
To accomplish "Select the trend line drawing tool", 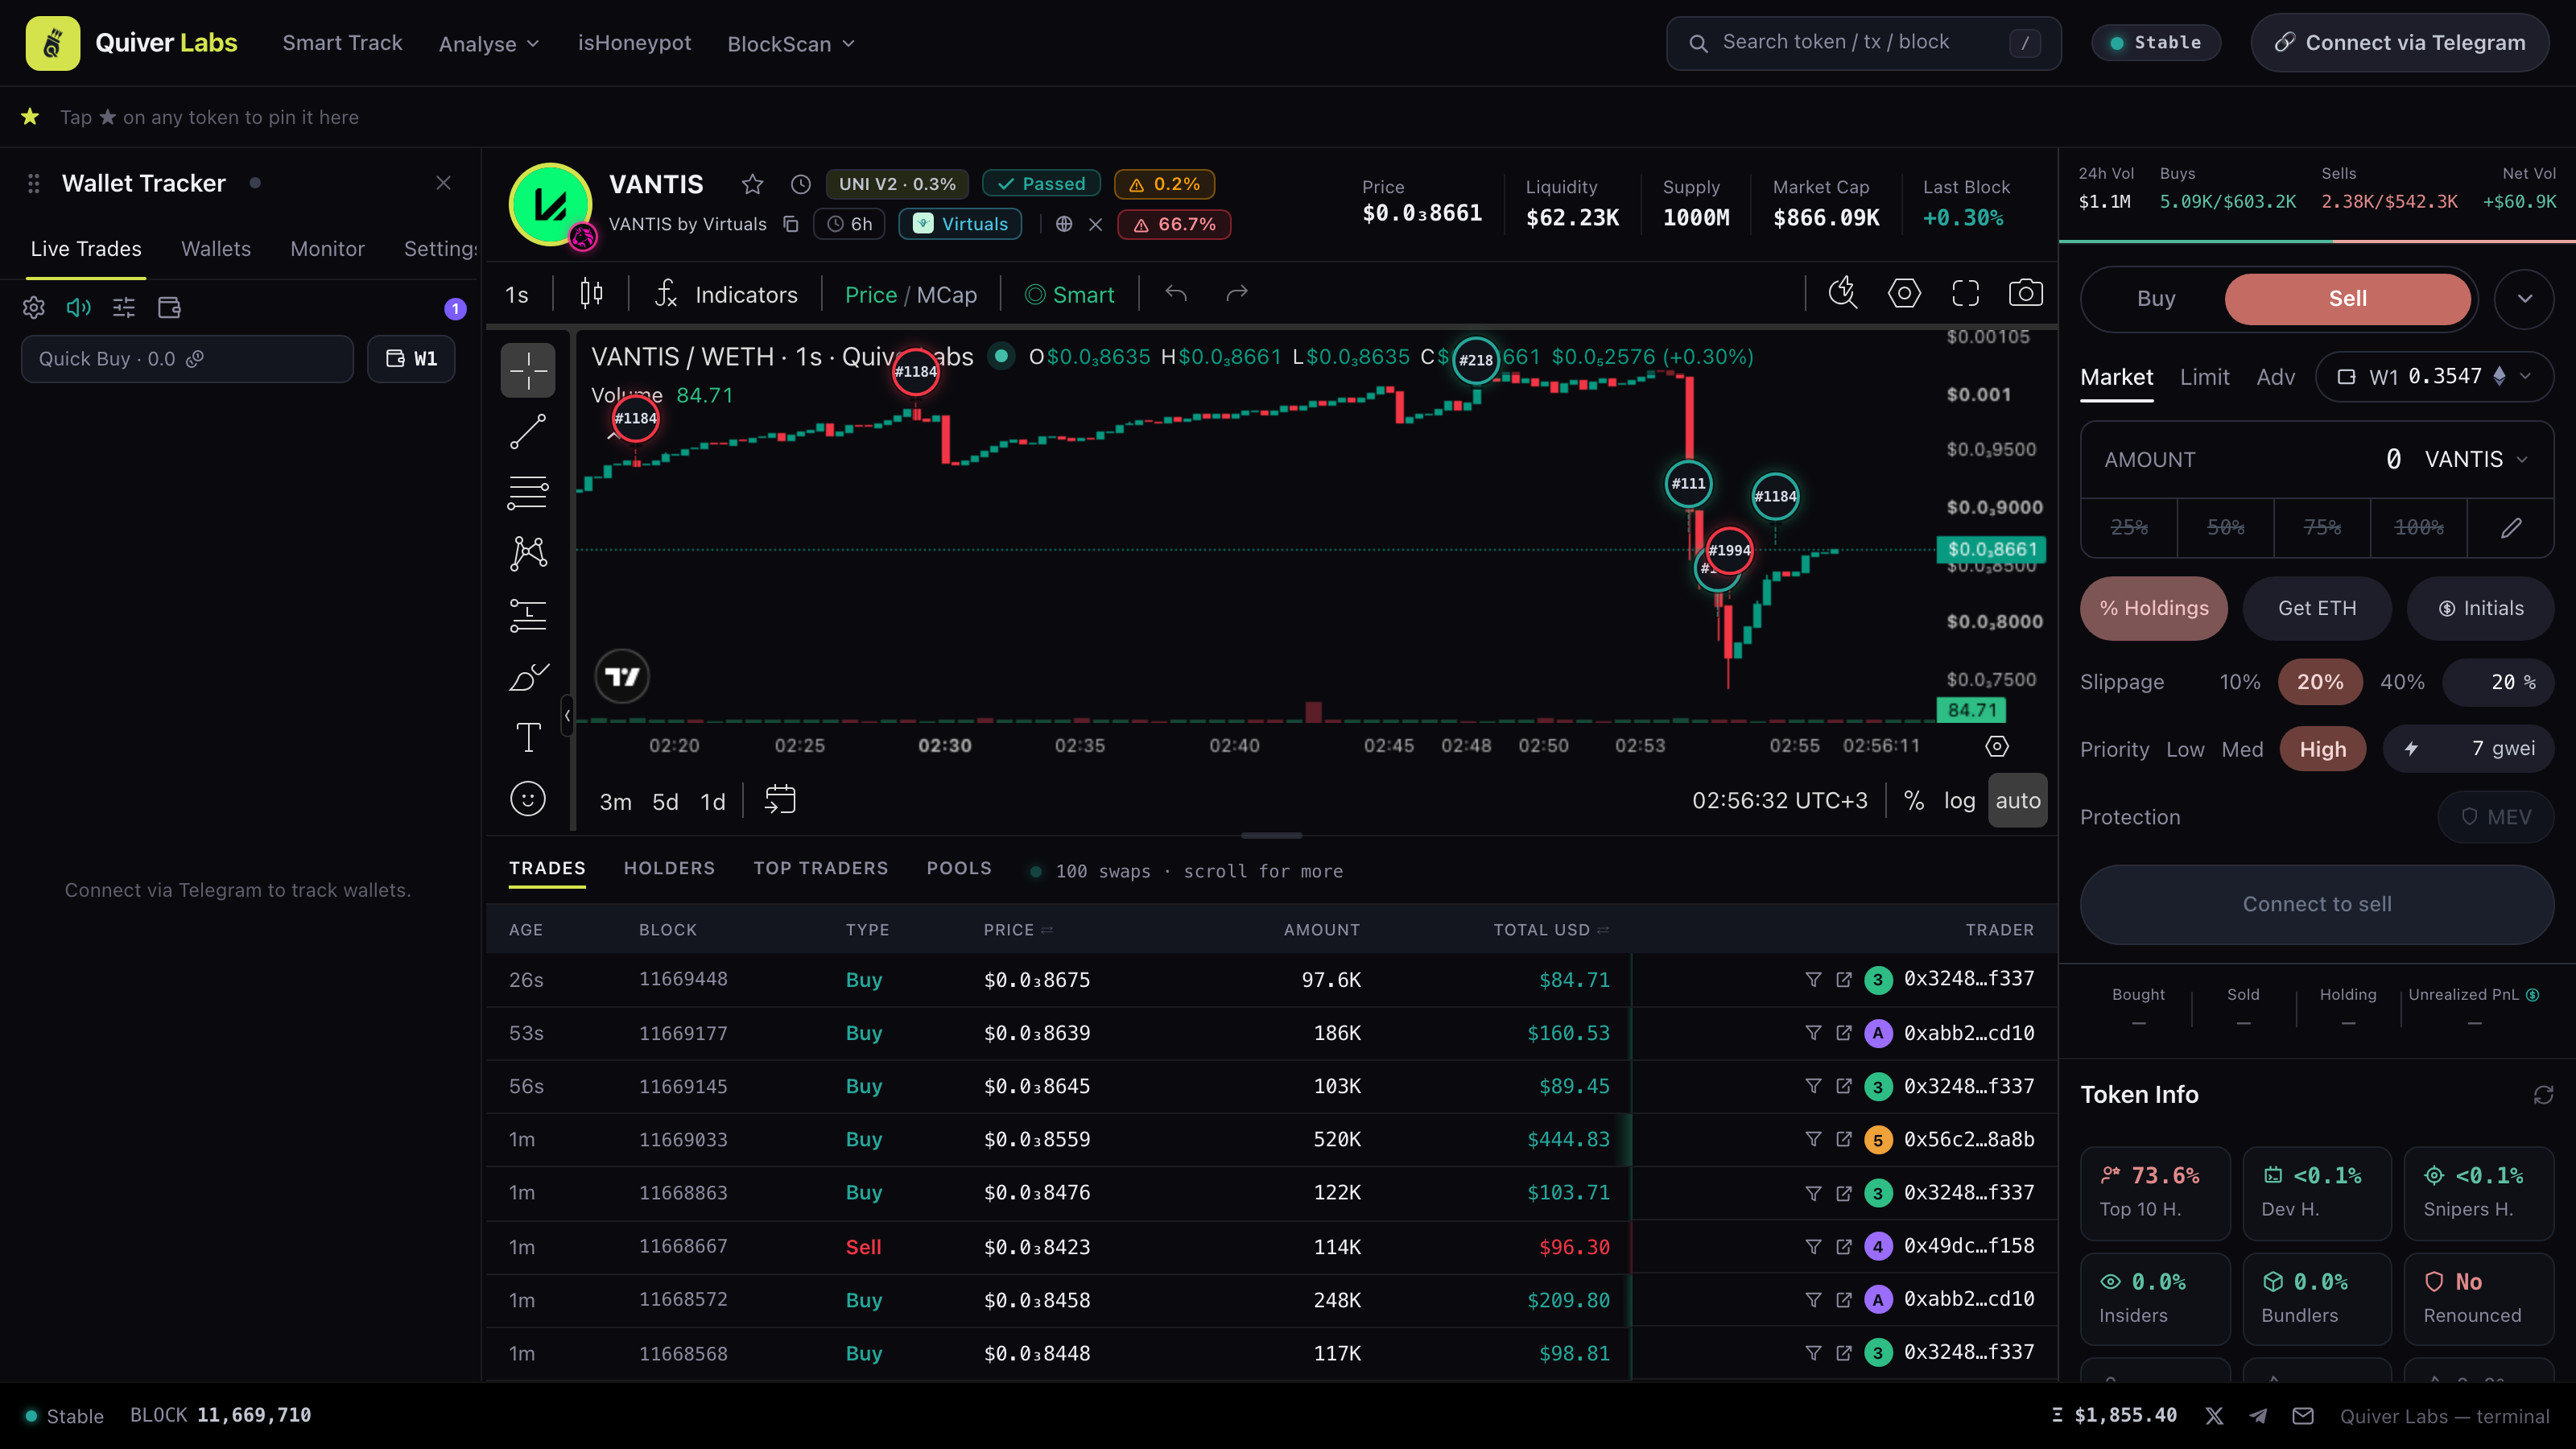I will pyautogui.click(x=528, y=432).
